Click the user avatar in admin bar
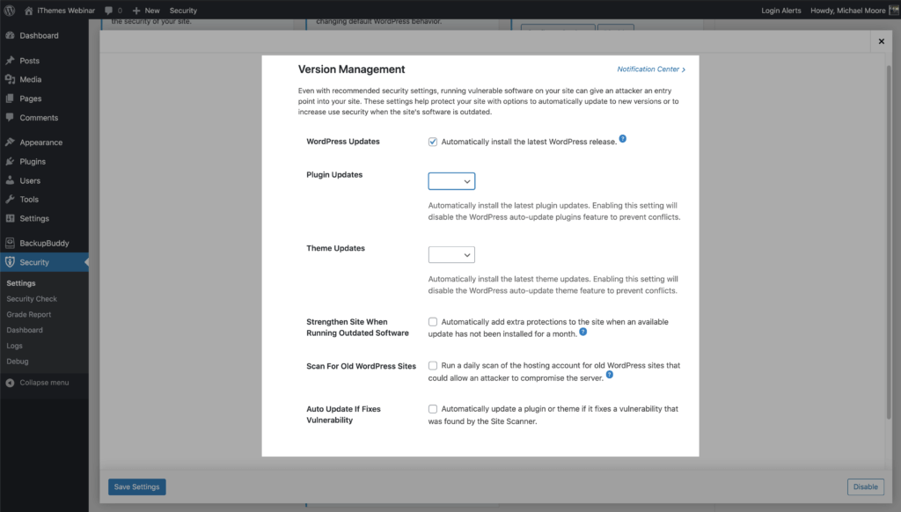The width and height of the screenshot is (901, 512). pos(894,11)
